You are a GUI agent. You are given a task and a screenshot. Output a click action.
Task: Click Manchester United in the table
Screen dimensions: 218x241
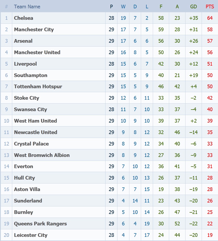click(x=37, y=52)
